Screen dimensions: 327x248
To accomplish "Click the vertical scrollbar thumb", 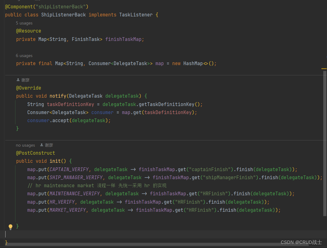I will point(325,144).
